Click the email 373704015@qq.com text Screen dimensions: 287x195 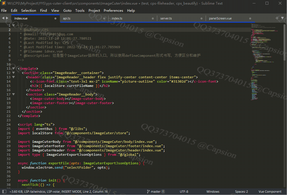[x=56, y=34]
